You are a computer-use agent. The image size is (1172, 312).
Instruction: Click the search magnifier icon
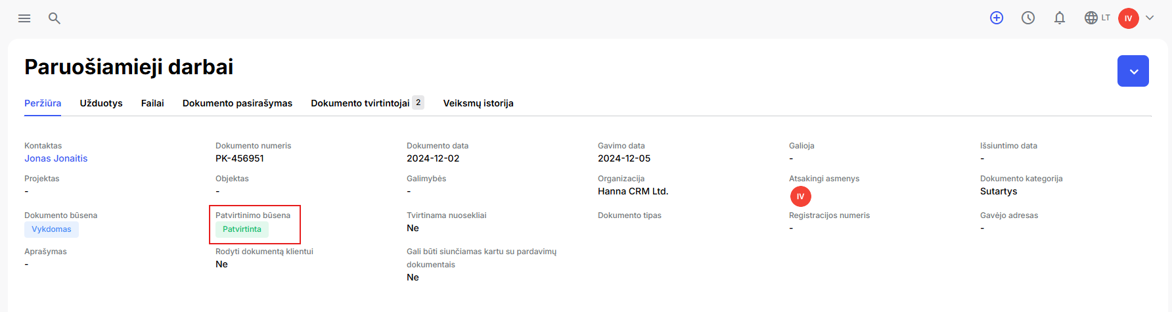point(55,18)
